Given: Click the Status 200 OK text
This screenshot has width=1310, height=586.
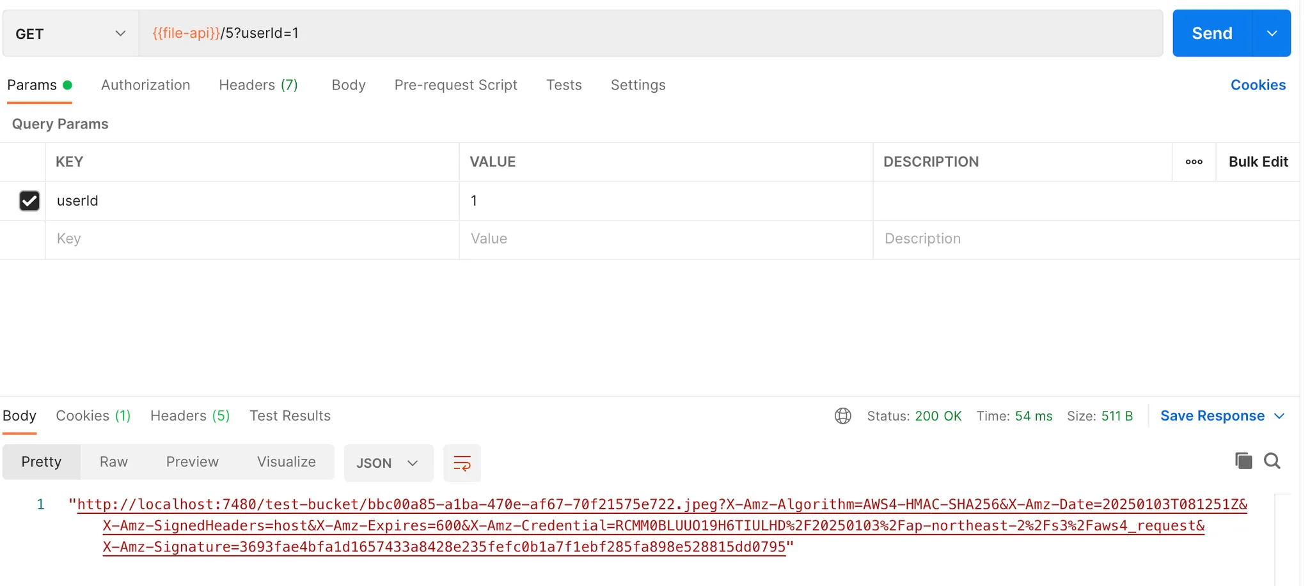Looking at the screenshot, I should coord(914,416).
